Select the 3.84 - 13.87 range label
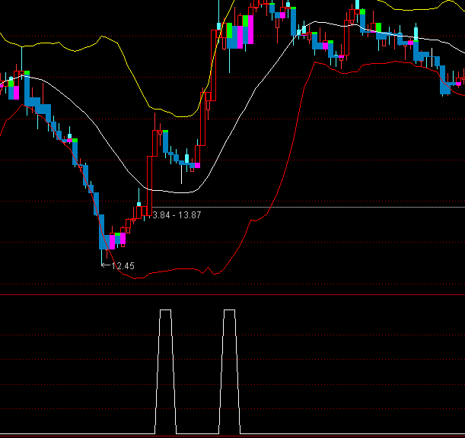Screen dimensions: 465x438 177,215
